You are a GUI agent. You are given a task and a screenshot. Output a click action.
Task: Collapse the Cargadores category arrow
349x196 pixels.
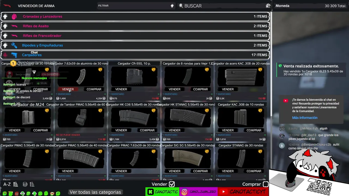(x=5, y=55)
